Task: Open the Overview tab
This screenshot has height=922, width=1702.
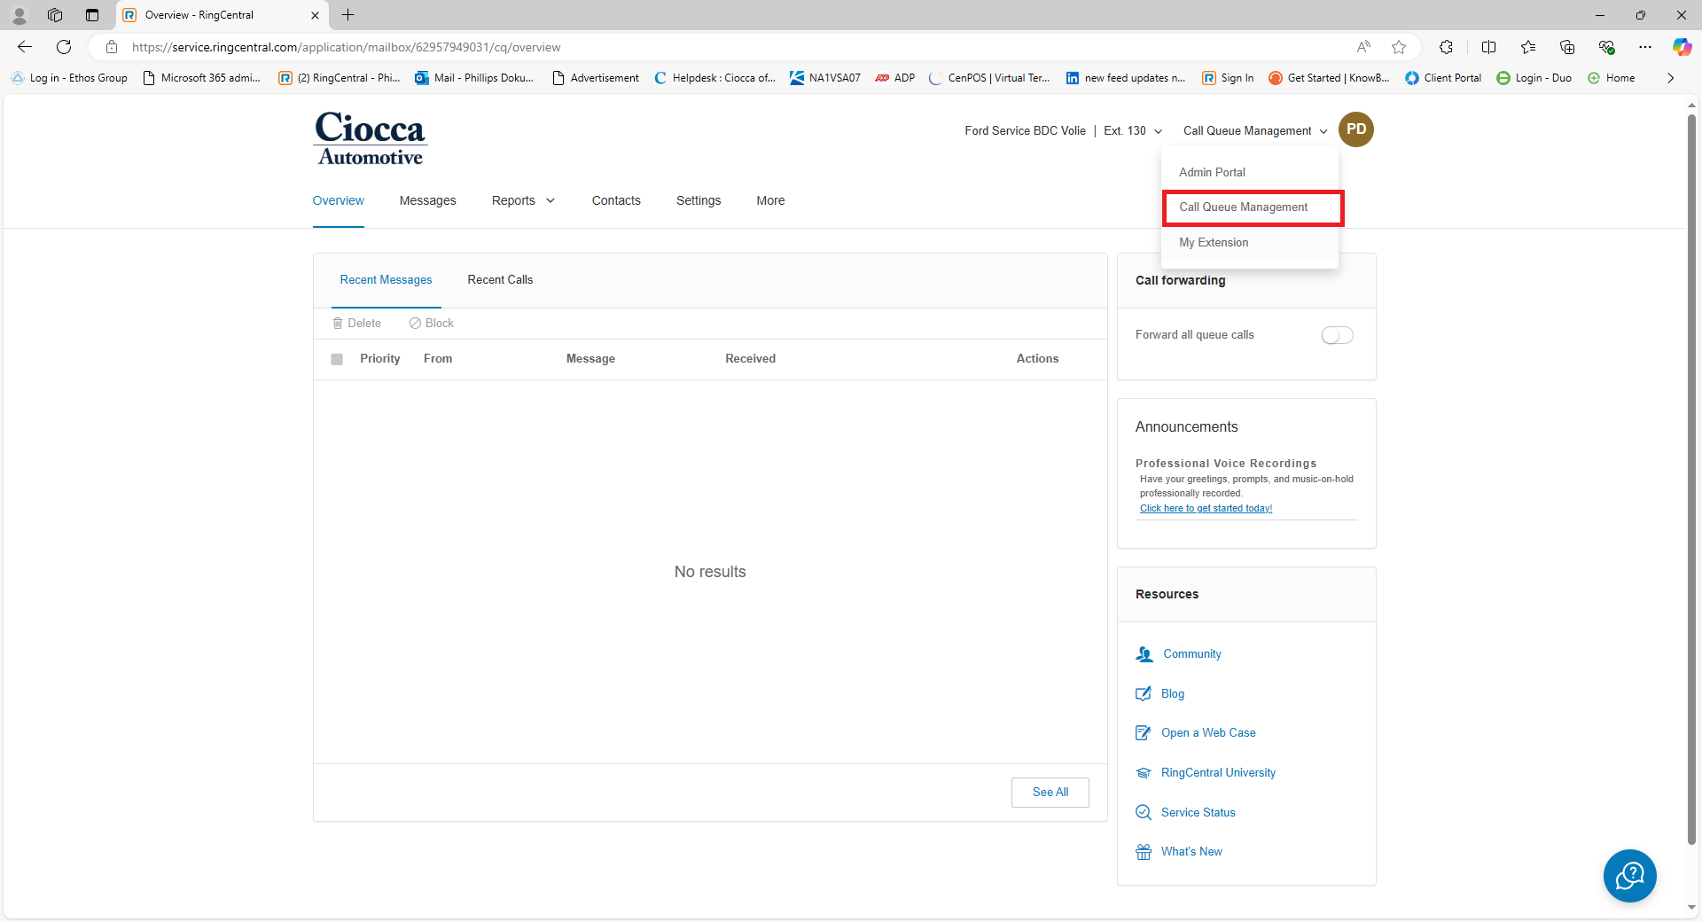Action: [338, 201]
